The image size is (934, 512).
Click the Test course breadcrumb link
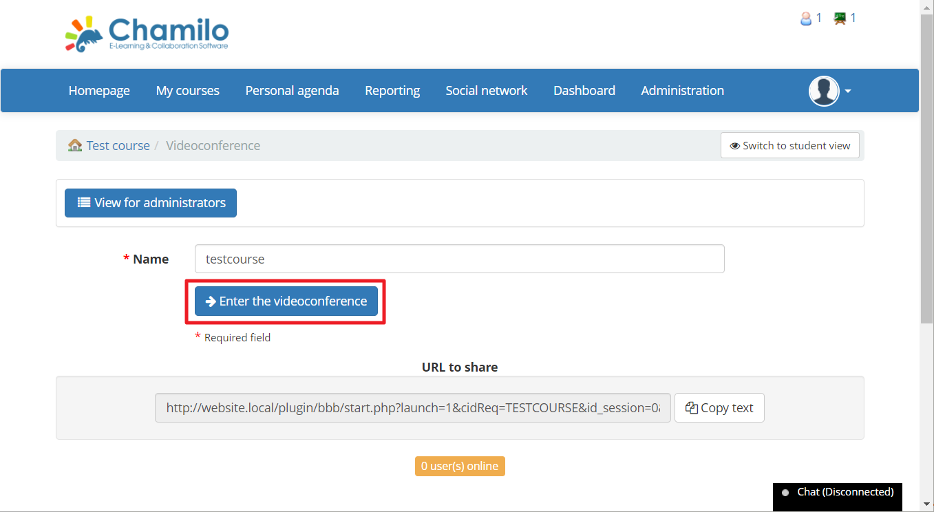pos(118,146)
